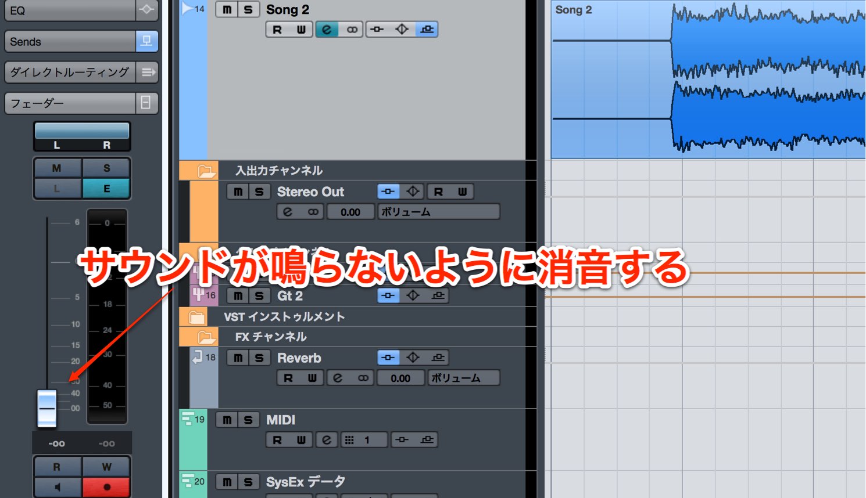Viewport: 866px width, 498px height.
Task: Solo the Reverb FX channel
Action: click(x=259, y=358)
